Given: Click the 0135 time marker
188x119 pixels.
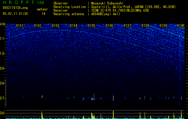Looking at the screenshot, I should 91,26.
